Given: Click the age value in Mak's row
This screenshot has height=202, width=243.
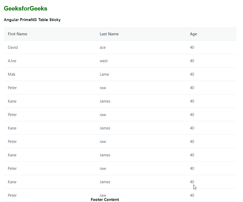Looking at the screenshot, I should click(x=192, y=74).
